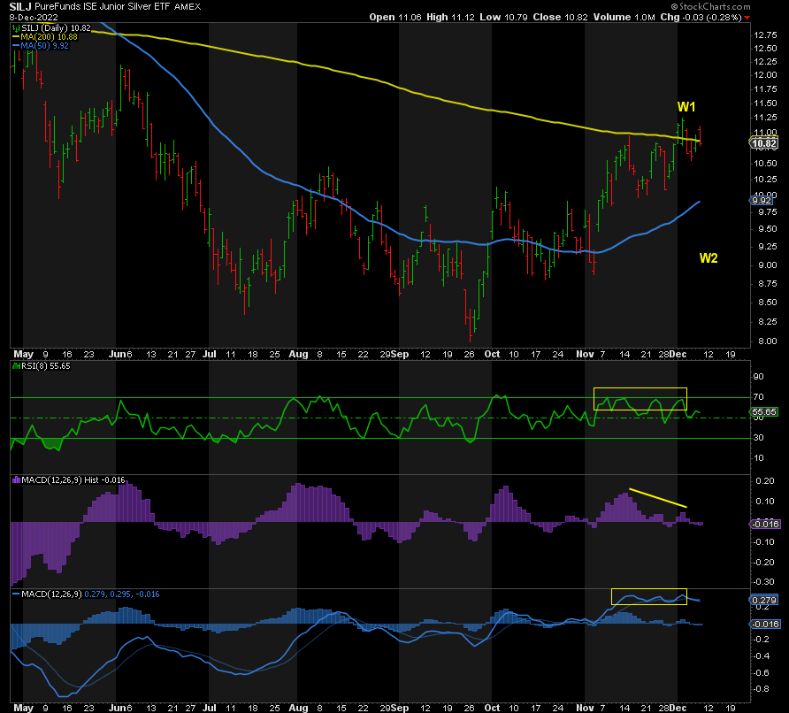Click the Chg -0.03 (-0.28%) value
The height and width of the screenshot is (713, 789).
701,17
